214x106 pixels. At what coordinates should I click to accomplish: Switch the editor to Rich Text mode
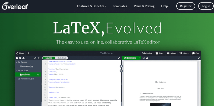point(61,58)
